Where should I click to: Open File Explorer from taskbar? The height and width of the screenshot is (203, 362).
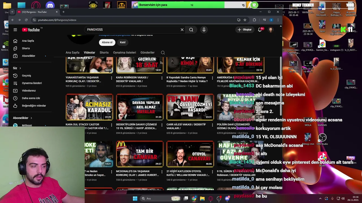click(202, 198)
